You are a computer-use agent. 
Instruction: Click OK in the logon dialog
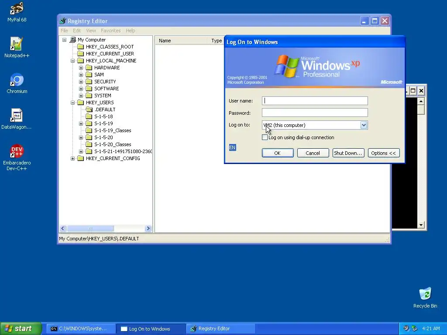point(277,153)
